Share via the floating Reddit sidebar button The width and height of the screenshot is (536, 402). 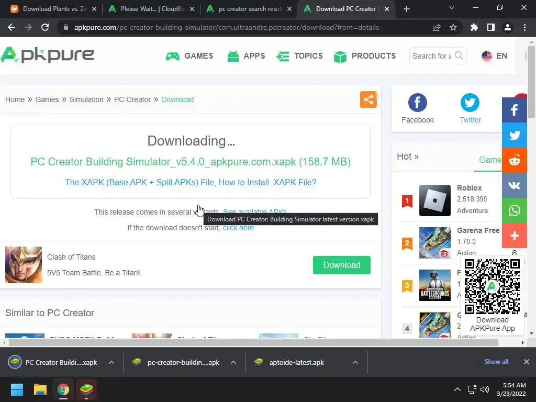pos(515,160)
